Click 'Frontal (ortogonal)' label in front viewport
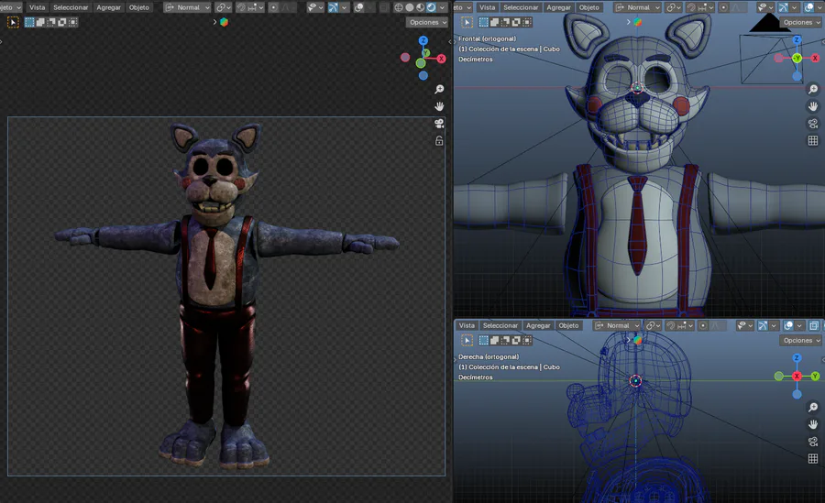The width and height of the screenshot is (825, 503). (488, 38)
